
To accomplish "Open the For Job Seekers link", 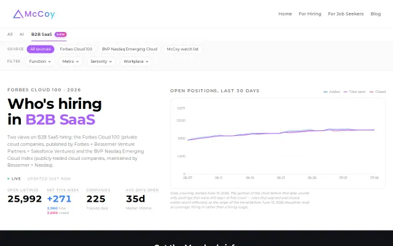I will (346, 14).
